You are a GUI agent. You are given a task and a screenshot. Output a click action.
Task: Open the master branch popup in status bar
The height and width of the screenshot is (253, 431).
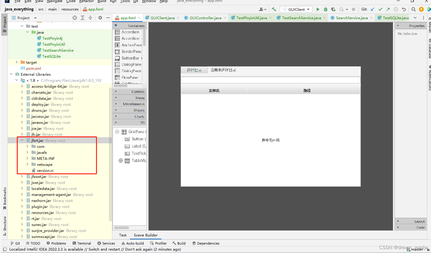click(x=417, y=249)
